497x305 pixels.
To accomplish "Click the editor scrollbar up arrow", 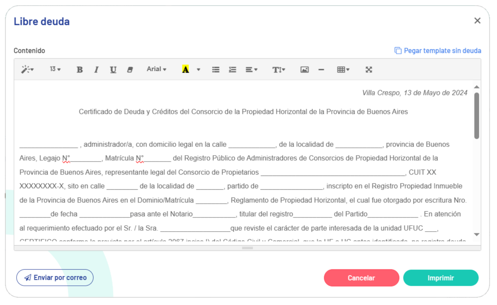I will [477, 87].
